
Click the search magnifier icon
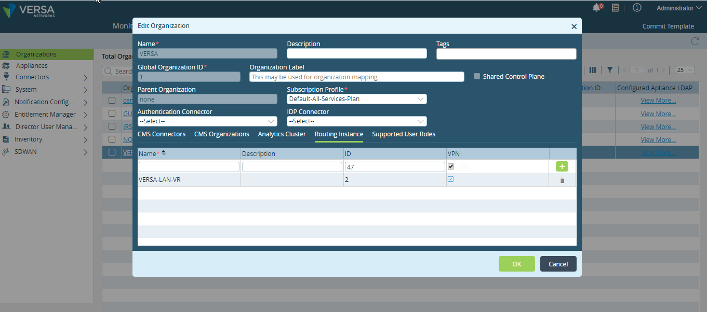click(x=109, y=71)
